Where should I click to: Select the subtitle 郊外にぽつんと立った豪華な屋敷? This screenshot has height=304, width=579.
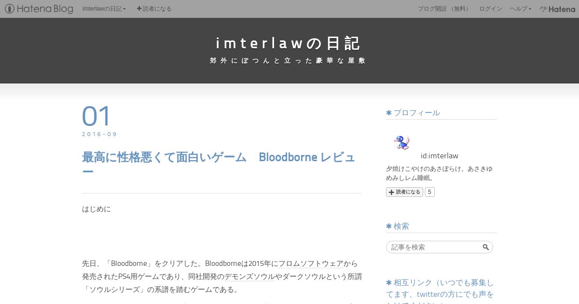[x=288, y=61]
